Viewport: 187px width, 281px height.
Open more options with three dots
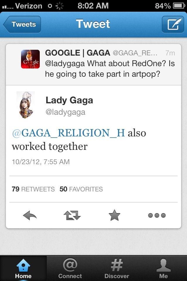coord(157,215)
